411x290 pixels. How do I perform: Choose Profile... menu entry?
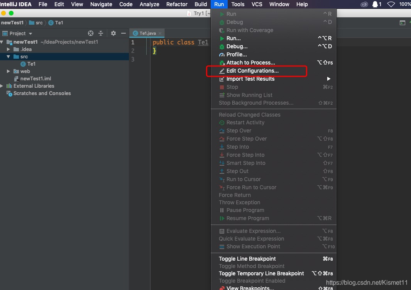point(273,54)
